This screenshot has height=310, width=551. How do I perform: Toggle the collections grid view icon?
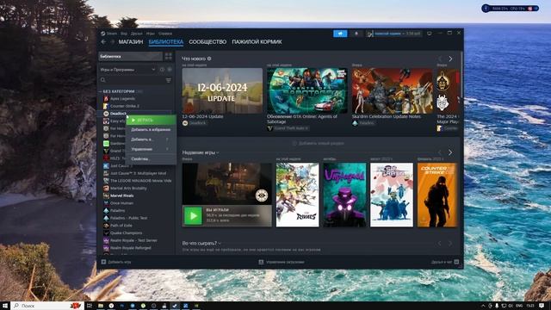coord(169,57)
